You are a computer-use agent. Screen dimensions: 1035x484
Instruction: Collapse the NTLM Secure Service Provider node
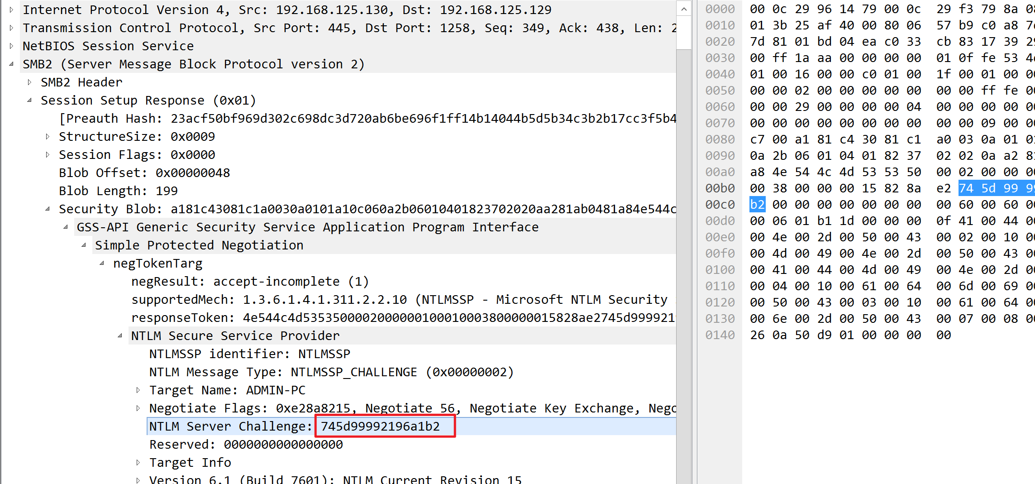tap(120, 335)
